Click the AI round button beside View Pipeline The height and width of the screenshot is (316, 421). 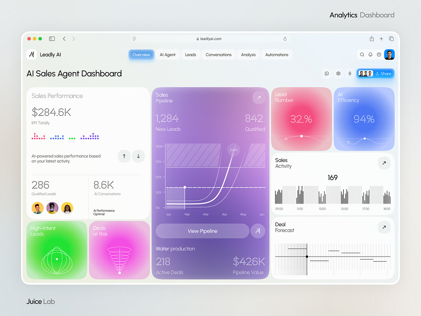[258, 231]
